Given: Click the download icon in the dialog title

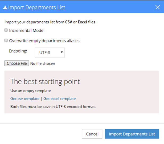Looking at the screenshot, I should 5,7.
